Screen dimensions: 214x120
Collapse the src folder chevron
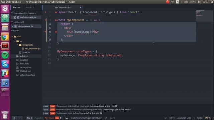[x=15, y=41]
